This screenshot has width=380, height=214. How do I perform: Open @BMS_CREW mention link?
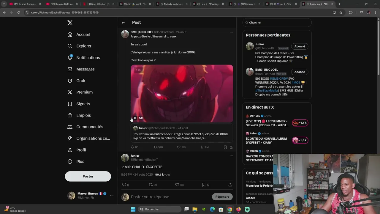point(278,79)
